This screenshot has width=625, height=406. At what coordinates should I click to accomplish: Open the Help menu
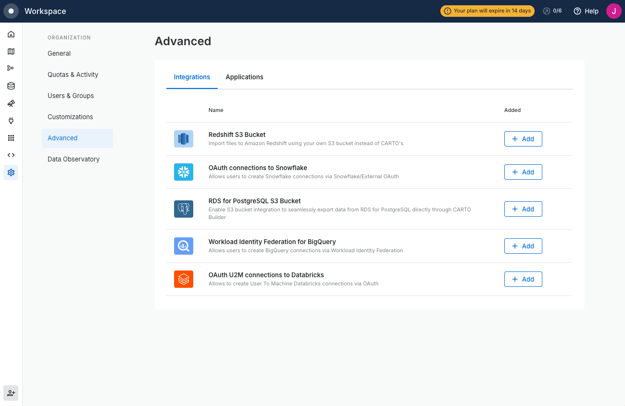click(586, 11)
